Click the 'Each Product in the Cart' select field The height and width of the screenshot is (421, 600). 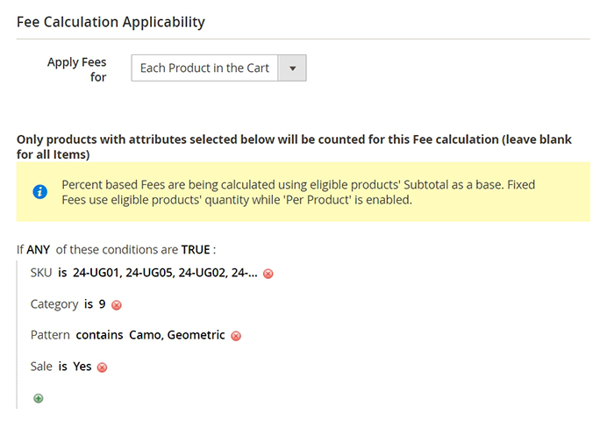click(x=204, y=68)
